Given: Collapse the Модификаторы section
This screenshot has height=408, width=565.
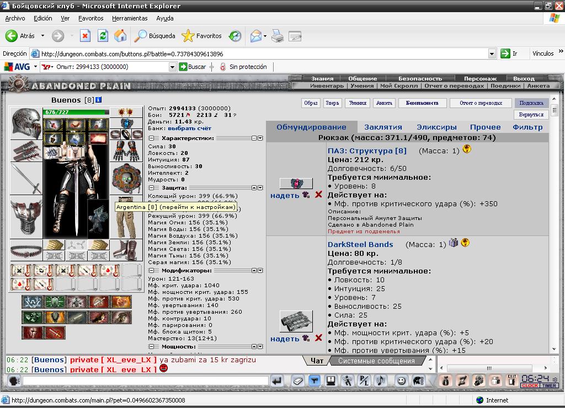Looking at the screenshot, I should (152, 271).
